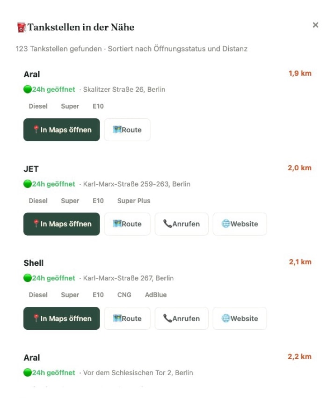
Task: Open Aral Skalitzer Straße in Maps
Action: point(61,130)
